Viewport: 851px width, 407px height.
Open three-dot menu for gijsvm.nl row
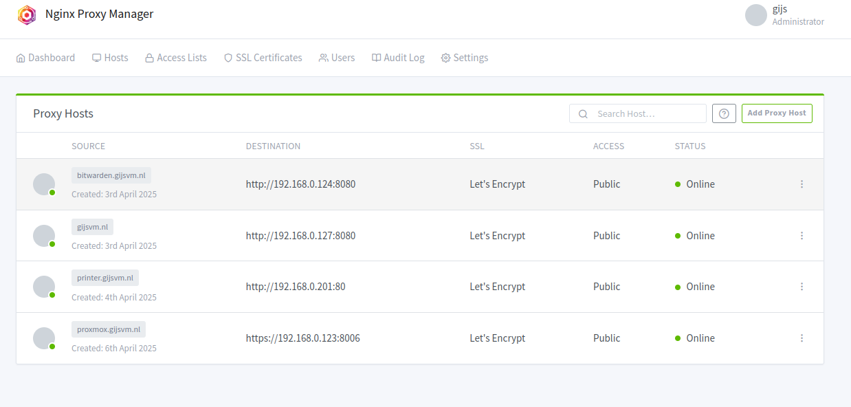802,236
